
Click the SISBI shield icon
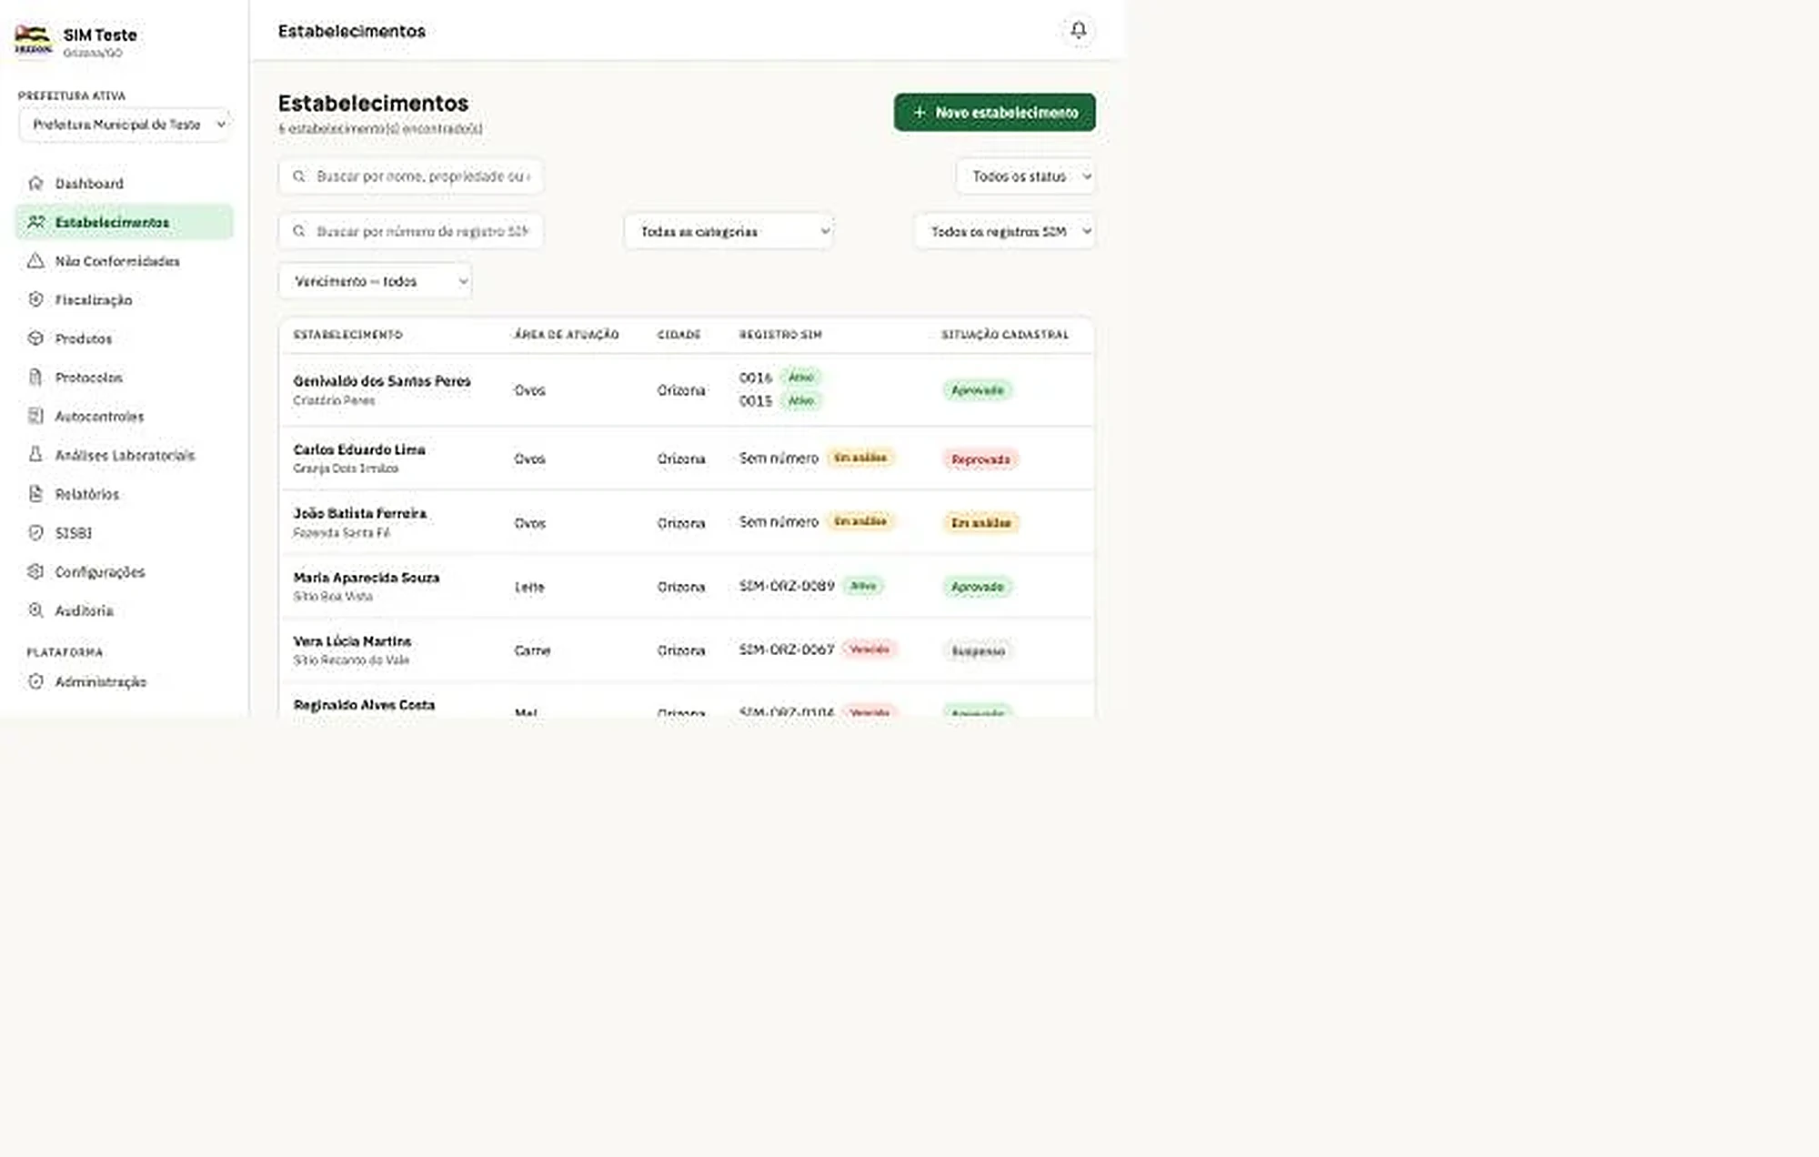tap(35, 533)
